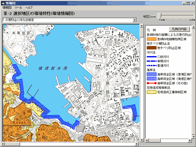
Task: Maximize the 情報図 window
Action: click(188, 3)
